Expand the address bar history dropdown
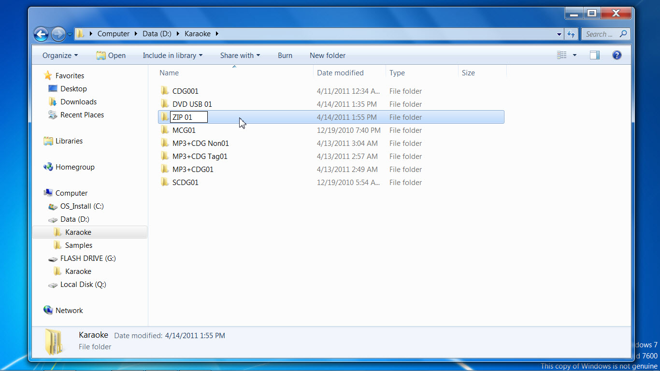660x371 pixels. 559,34
